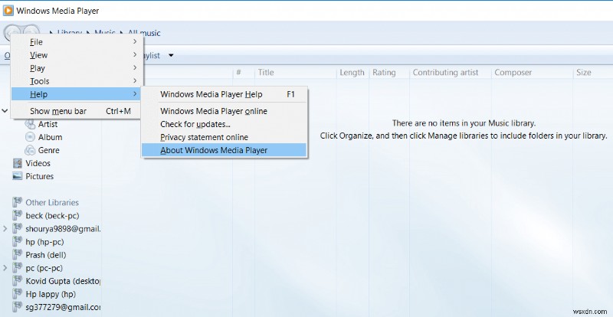Open the Videos library
Image resolution: width=613 pixels, height=317 pixels.
coord(38,163)
